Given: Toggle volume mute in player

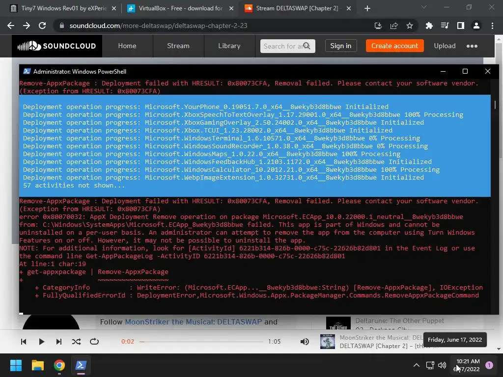Looking at the screenshot, I should 305,342.
